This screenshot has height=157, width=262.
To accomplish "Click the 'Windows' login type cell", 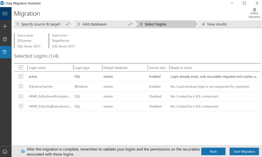I will [81, 87].
